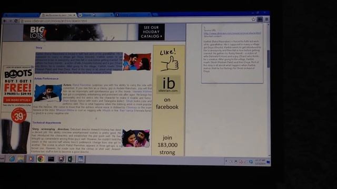This screenshot has width=337, height=189.
Task: Reload the page with the refresh icon
Action: coord(16,21)
